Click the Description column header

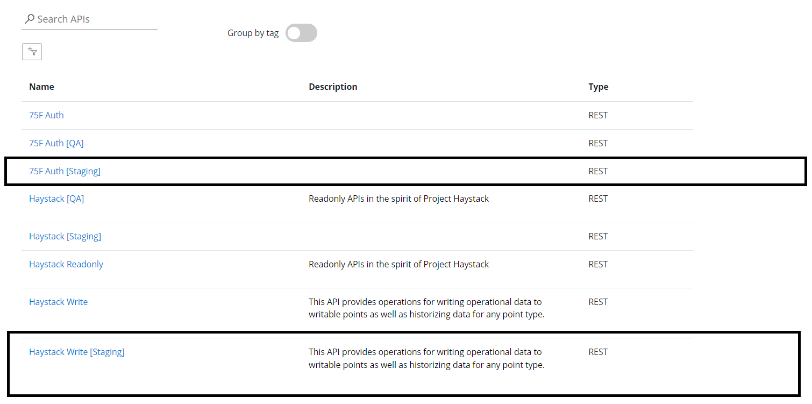pos(333,87)
